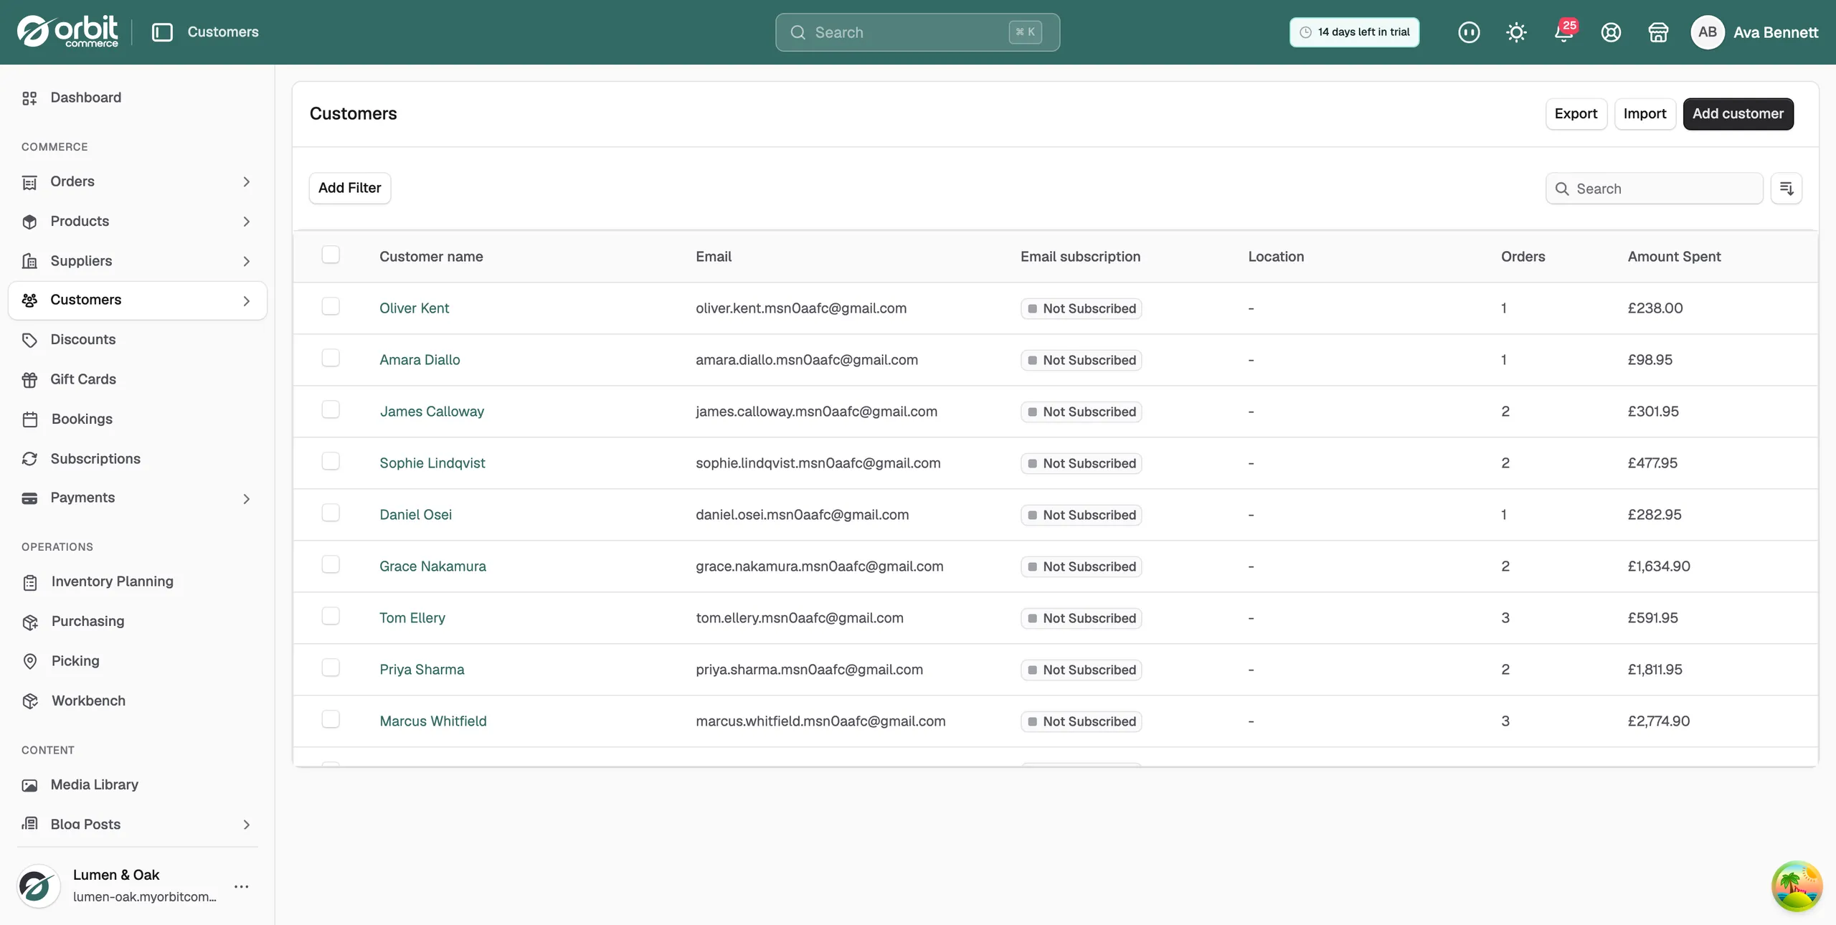Check the Sophie Lindqvist row checkbox

331,461
